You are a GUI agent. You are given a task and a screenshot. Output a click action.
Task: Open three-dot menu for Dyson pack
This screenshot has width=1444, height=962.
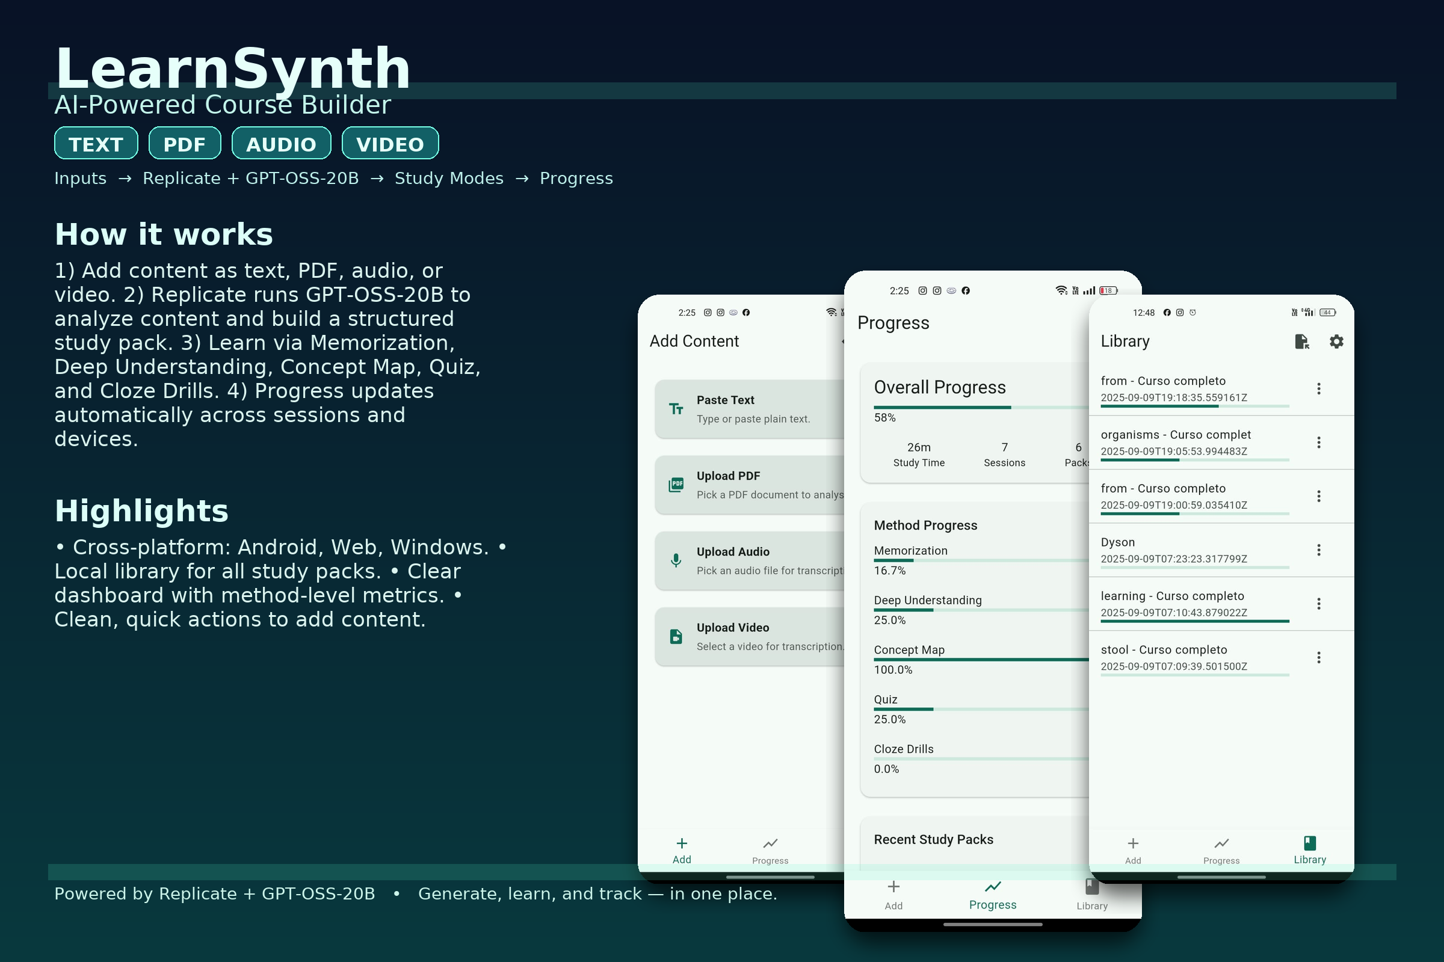tap(1318, 550)
